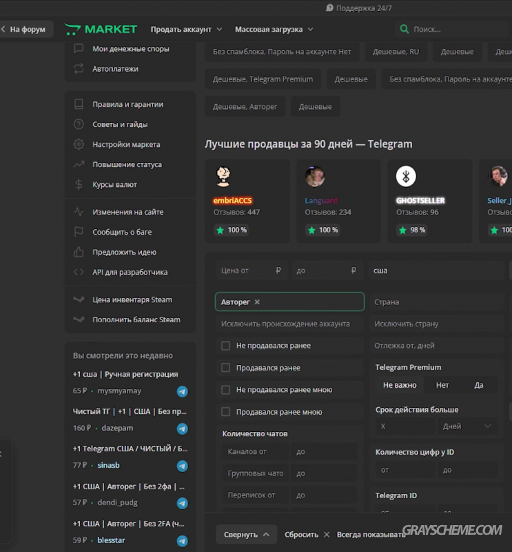Select Да for Telegram Premium
The image size is (512, 552).
479,385
